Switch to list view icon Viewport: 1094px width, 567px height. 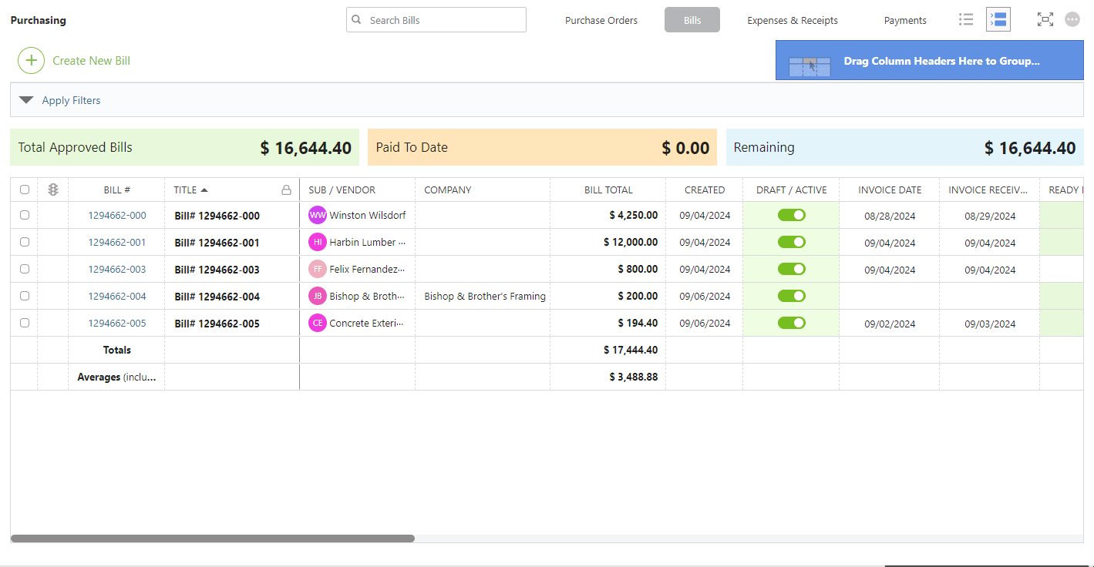(x=965, y=20)
